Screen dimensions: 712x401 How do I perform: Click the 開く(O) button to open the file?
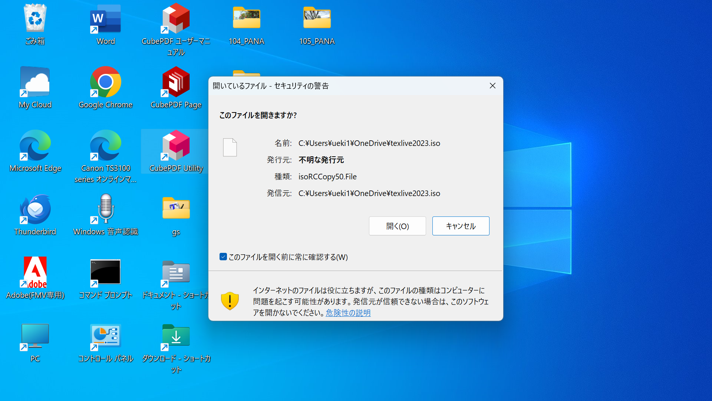(397, 226)
